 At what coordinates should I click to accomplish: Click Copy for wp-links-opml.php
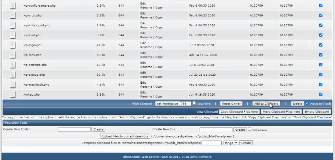[159, 27]
